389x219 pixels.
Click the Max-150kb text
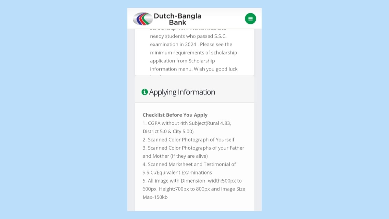[x=155, y=197]
